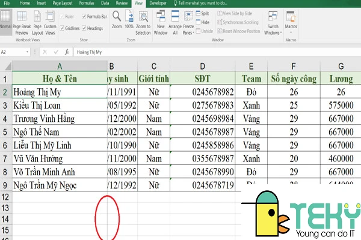Click the Insert Function fx icon
The height and width of the screenshot is (240, 361).
67,52
